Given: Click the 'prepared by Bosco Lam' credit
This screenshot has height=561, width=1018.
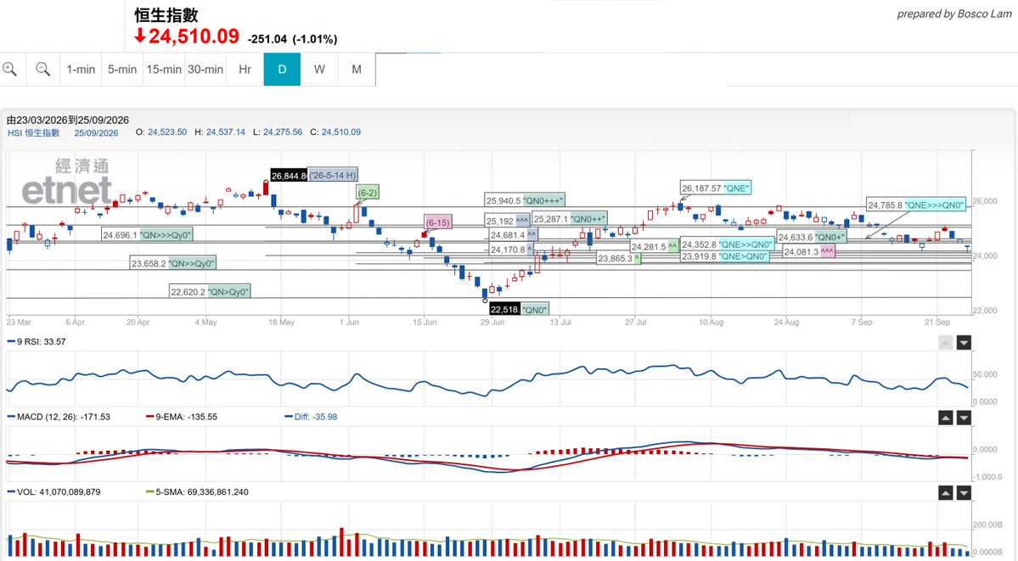Looking at the screenshot, I should [x=954, y=14].
